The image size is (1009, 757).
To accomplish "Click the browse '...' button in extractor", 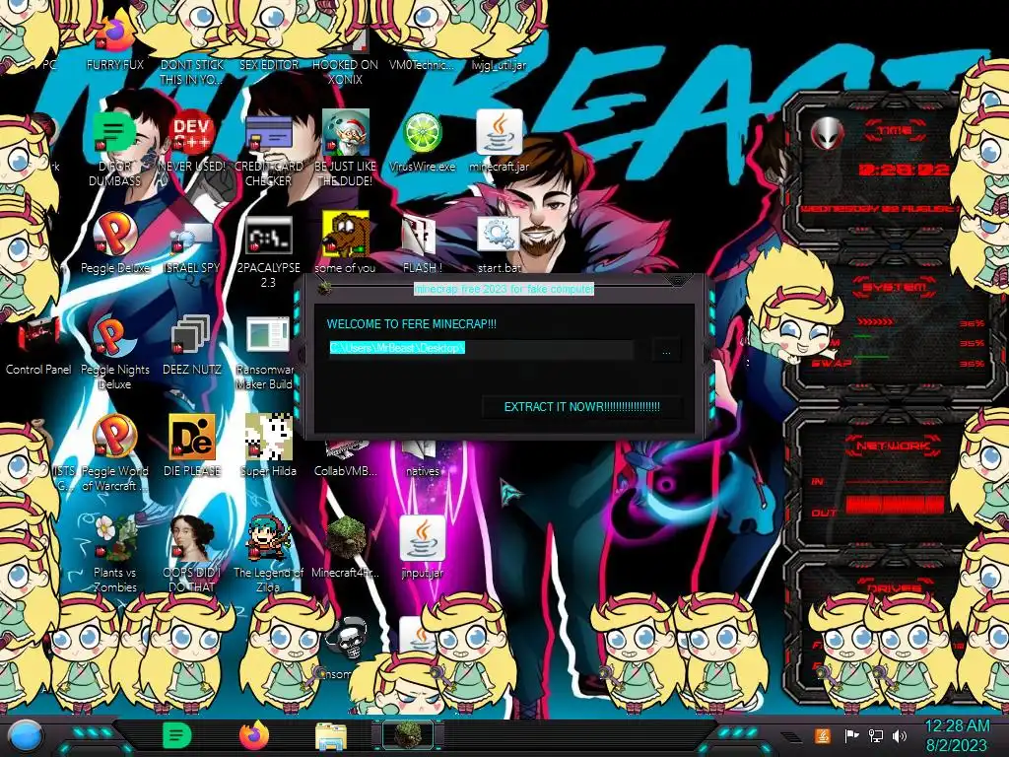I will [x=666, y=351].
